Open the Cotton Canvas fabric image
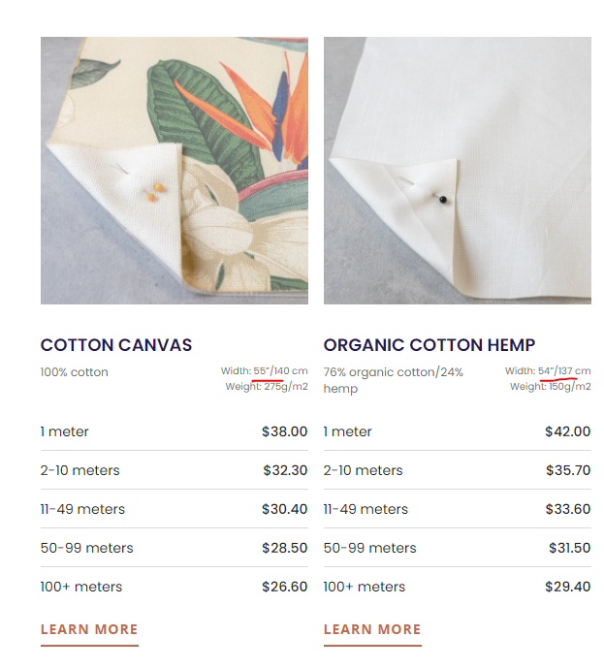Image resolution: width=604 pixels, height=669 pixels. (x=175, y=171)
